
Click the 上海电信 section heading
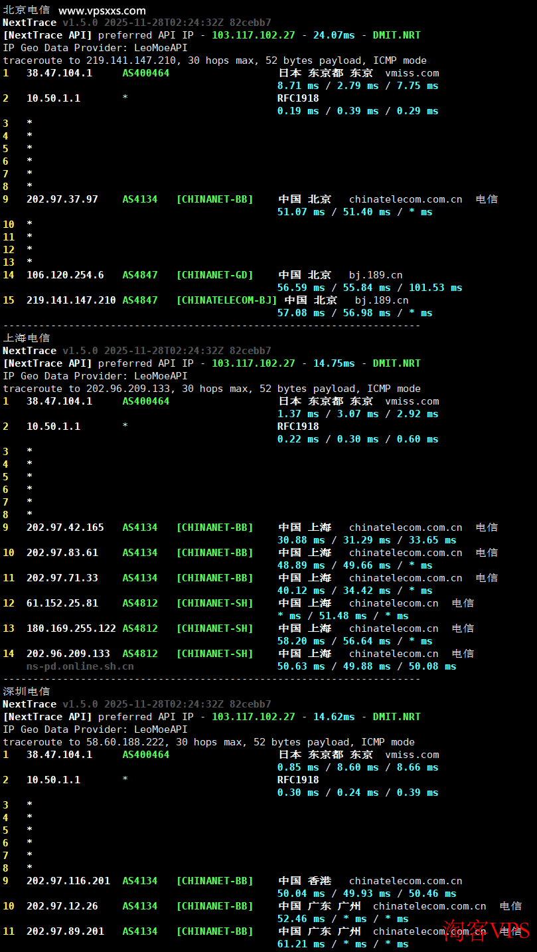click(x=26, y=338)
